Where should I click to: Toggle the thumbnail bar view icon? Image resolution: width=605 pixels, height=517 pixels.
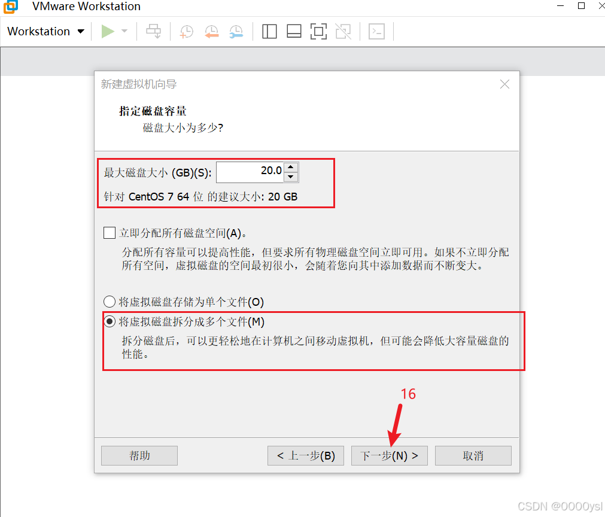294,32
